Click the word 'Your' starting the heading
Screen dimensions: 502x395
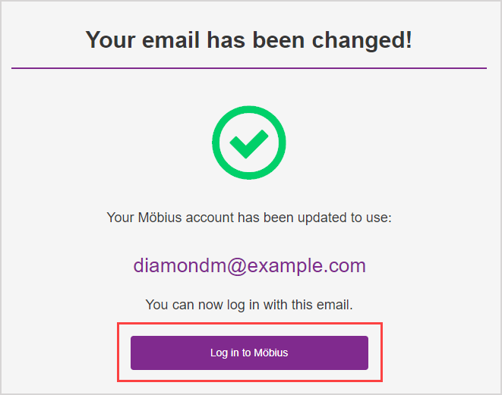click(110, 40)
